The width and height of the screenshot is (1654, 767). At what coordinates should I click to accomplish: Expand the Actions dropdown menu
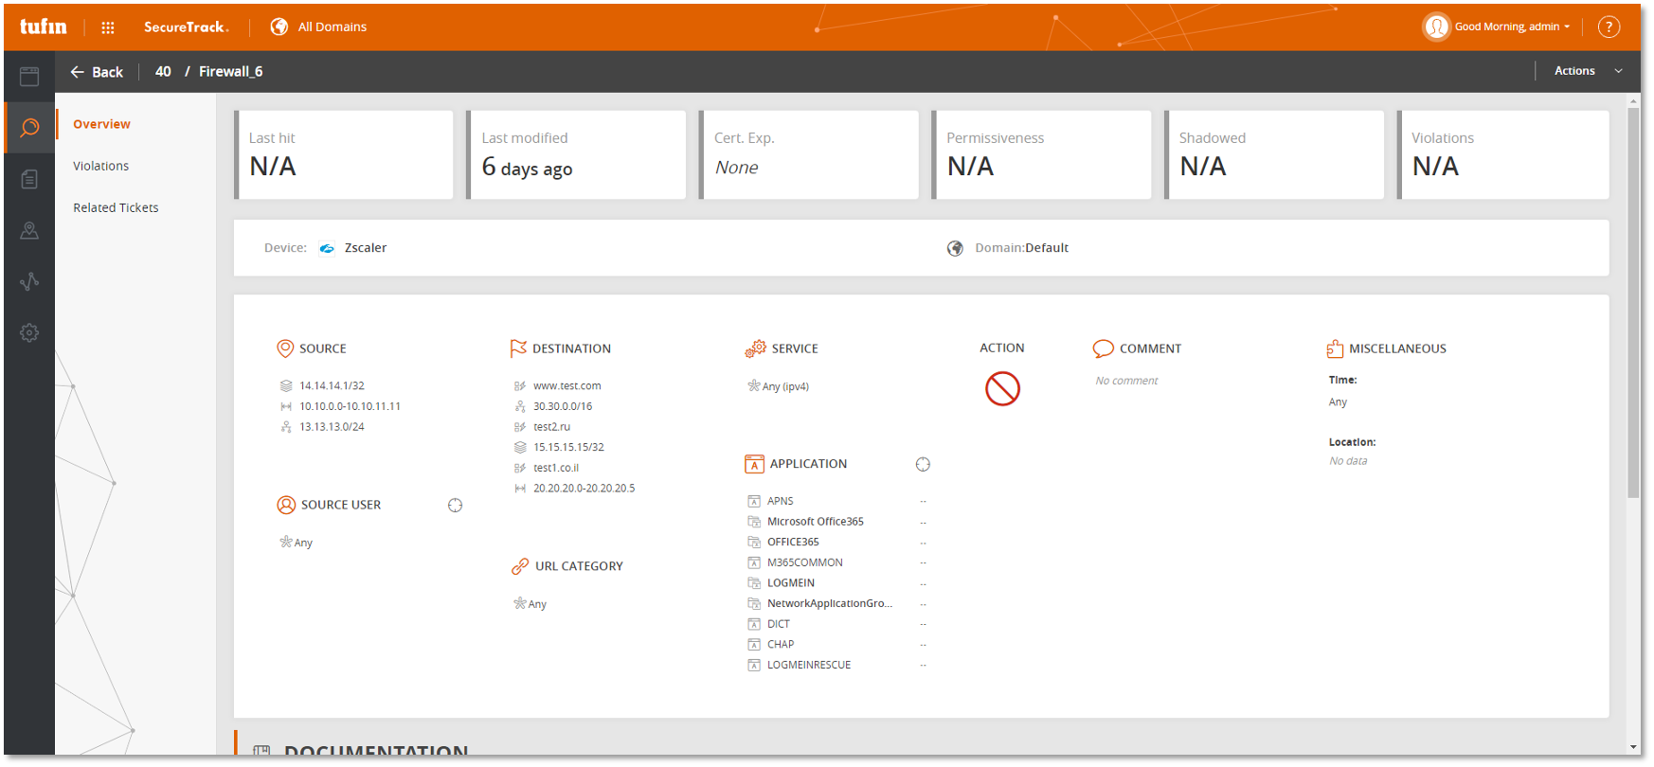pyautogui.click(x=1588, y=71)
